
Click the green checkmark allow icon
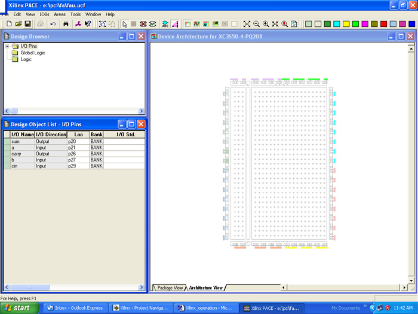point(153,24)
